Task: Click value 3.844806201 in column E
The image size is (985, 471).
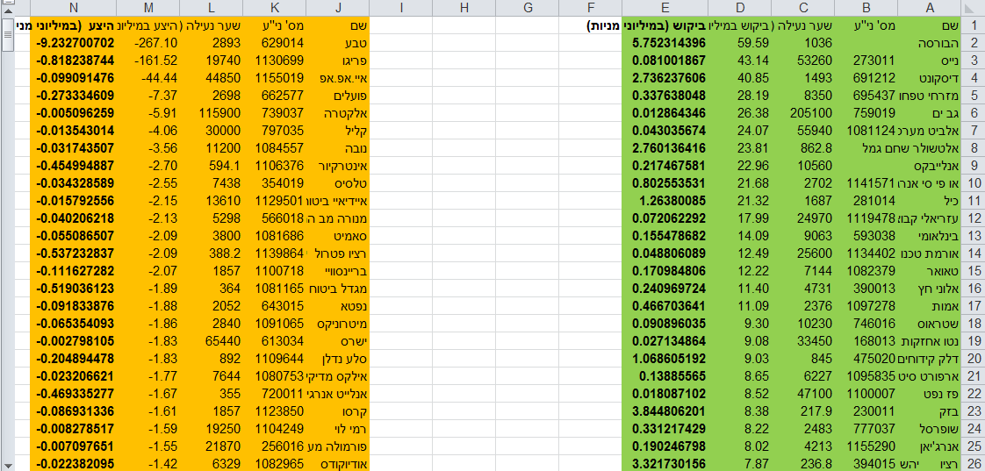Action: pos(665,412)
